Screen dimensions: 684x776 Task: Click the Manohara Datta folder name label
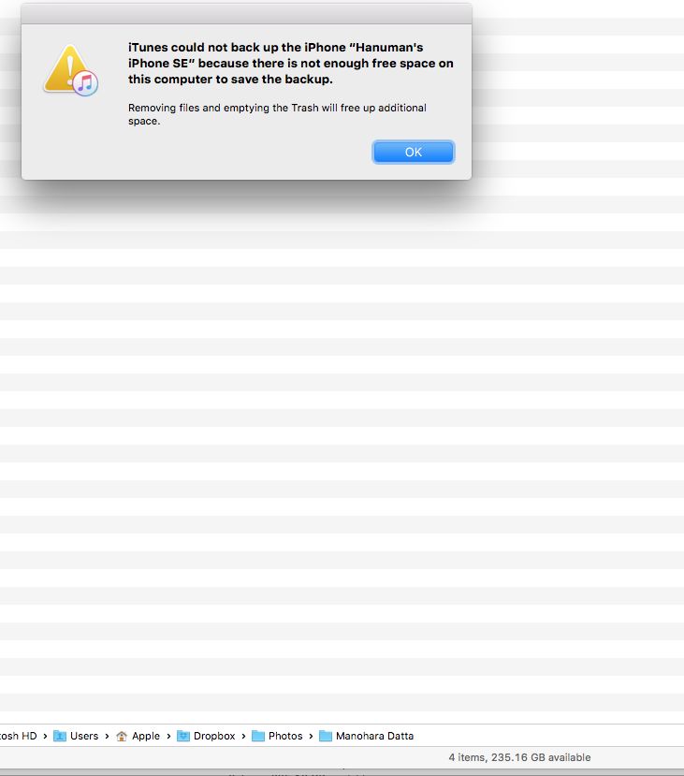point(374,736)
